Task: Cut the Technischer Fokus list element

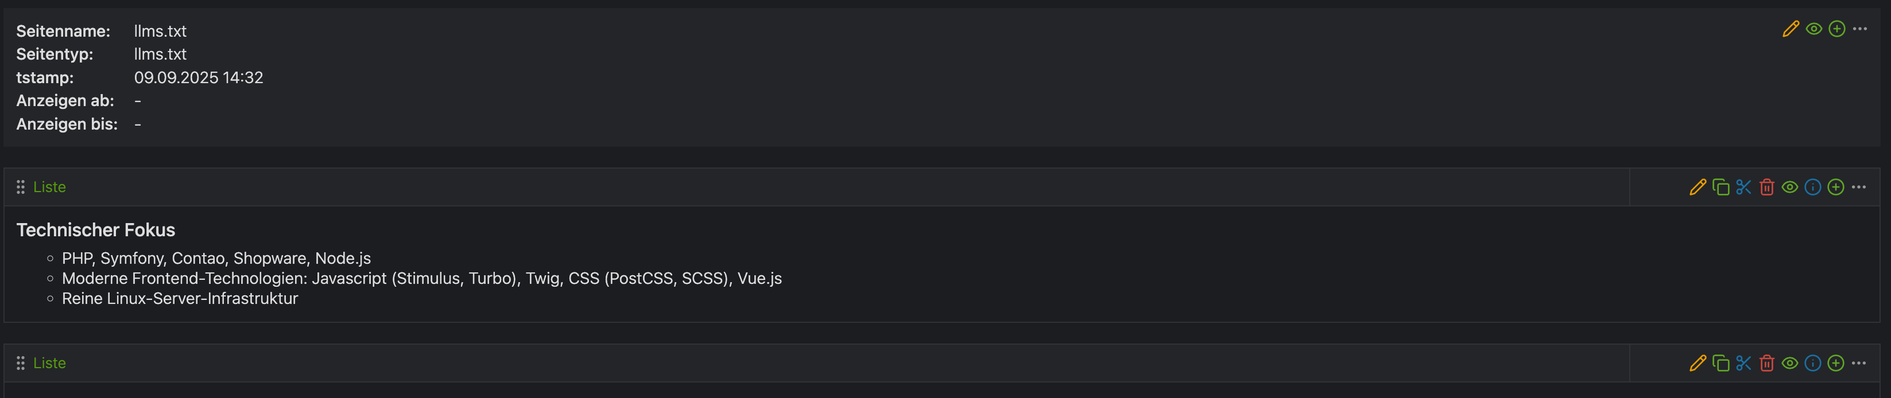Action: pyautogui.click(x=1743, y=188)
